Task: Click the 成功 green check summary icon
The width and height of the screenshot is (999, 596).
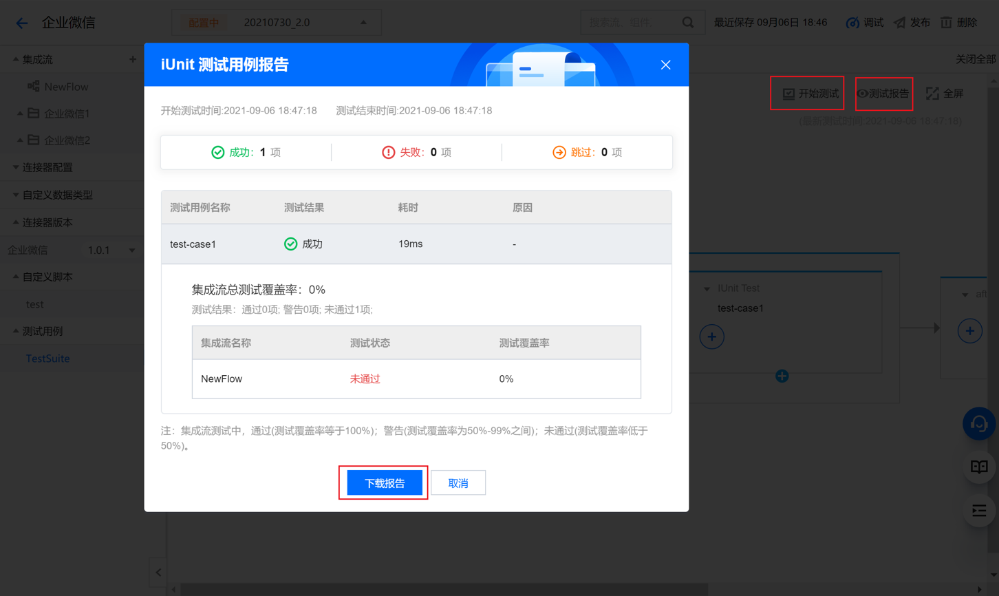Action: point(217,152)
